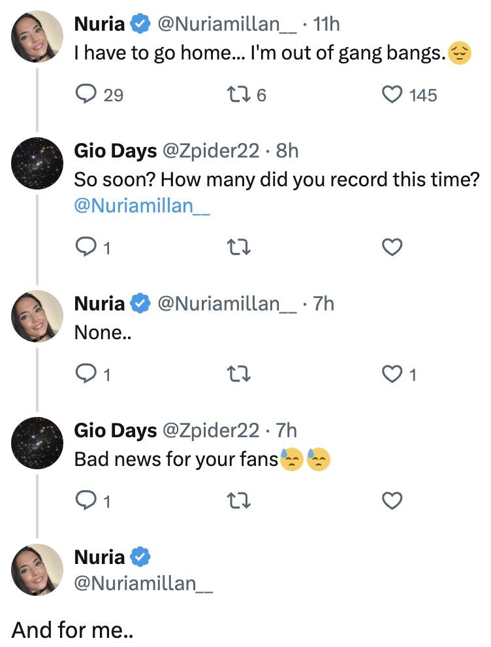
Task: Like the "Bad news for your fans" tweet
Action: (391, 501)
